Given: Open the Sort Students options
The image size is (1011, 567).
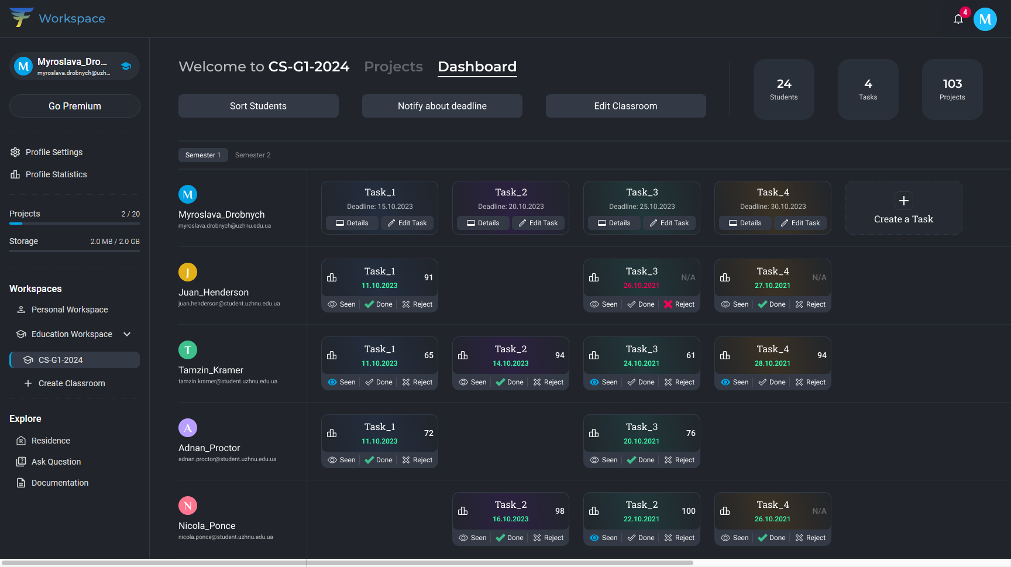Looking at the screenshot, I should coord(258,106).
